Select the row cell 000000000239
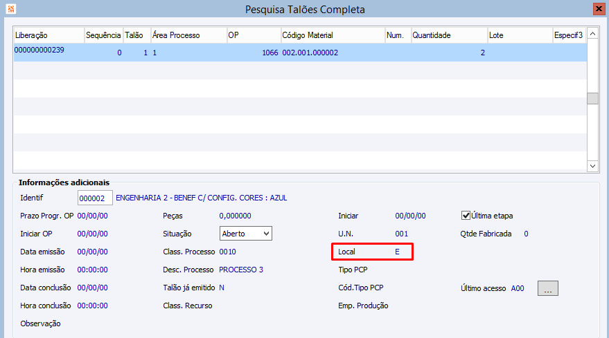This screenshot has height=338, width=609. point(39,50)
